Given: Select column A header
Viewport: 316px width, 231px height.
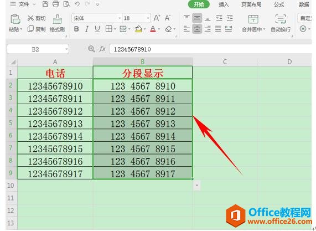Looking at the screenshot, I should pyautogui.click(x=55, y=62).
